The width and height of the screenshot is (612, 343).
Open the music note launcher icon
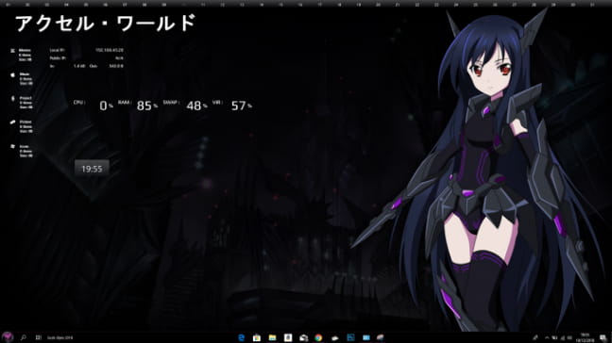coord(12,74)
